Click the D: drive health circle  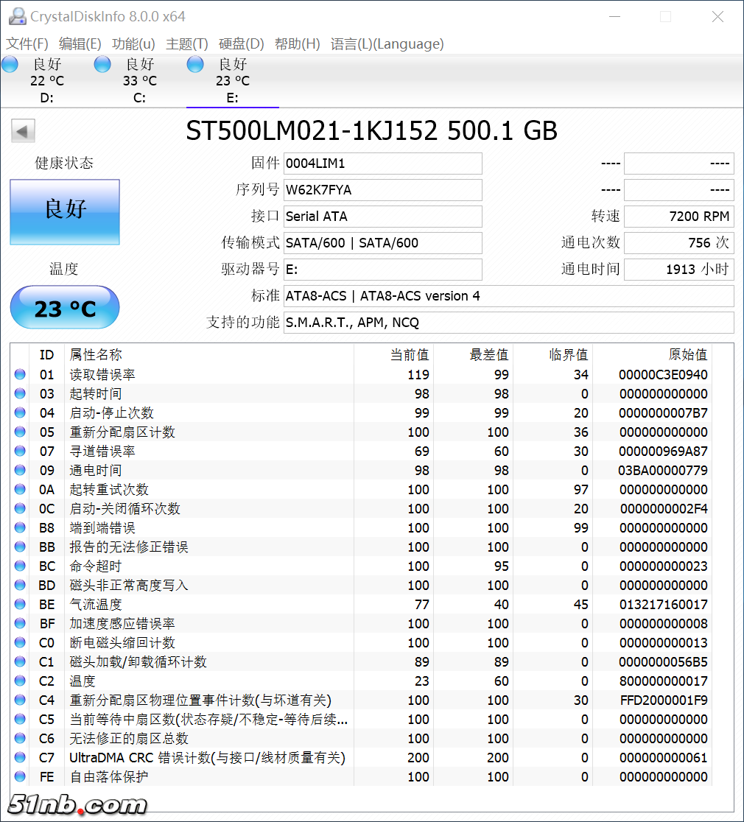(10, 64)
